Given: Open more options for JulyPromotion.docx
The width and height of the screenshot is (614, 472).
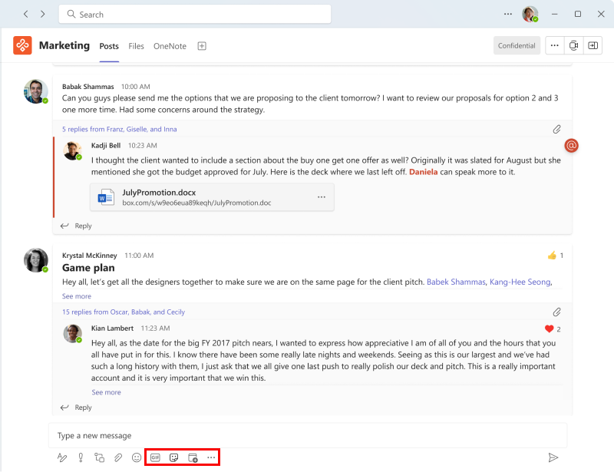Looking at the screenshot, I should [322, 197].
